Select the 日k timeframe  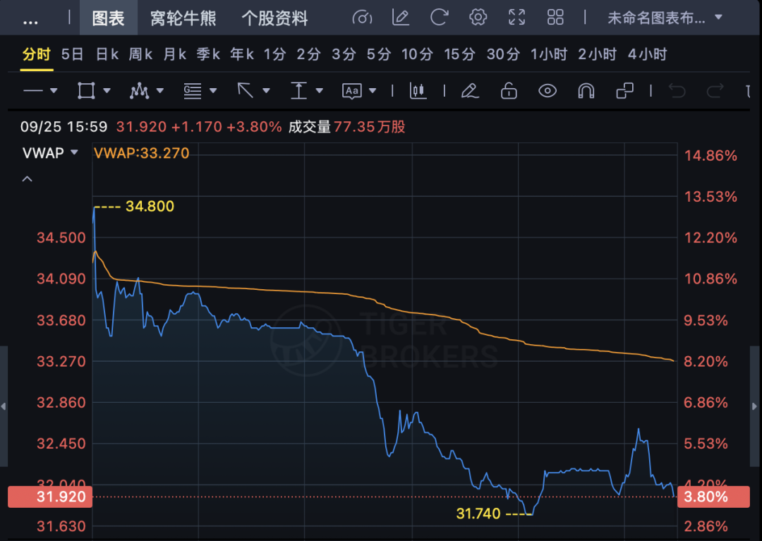[x=107, y=54]
